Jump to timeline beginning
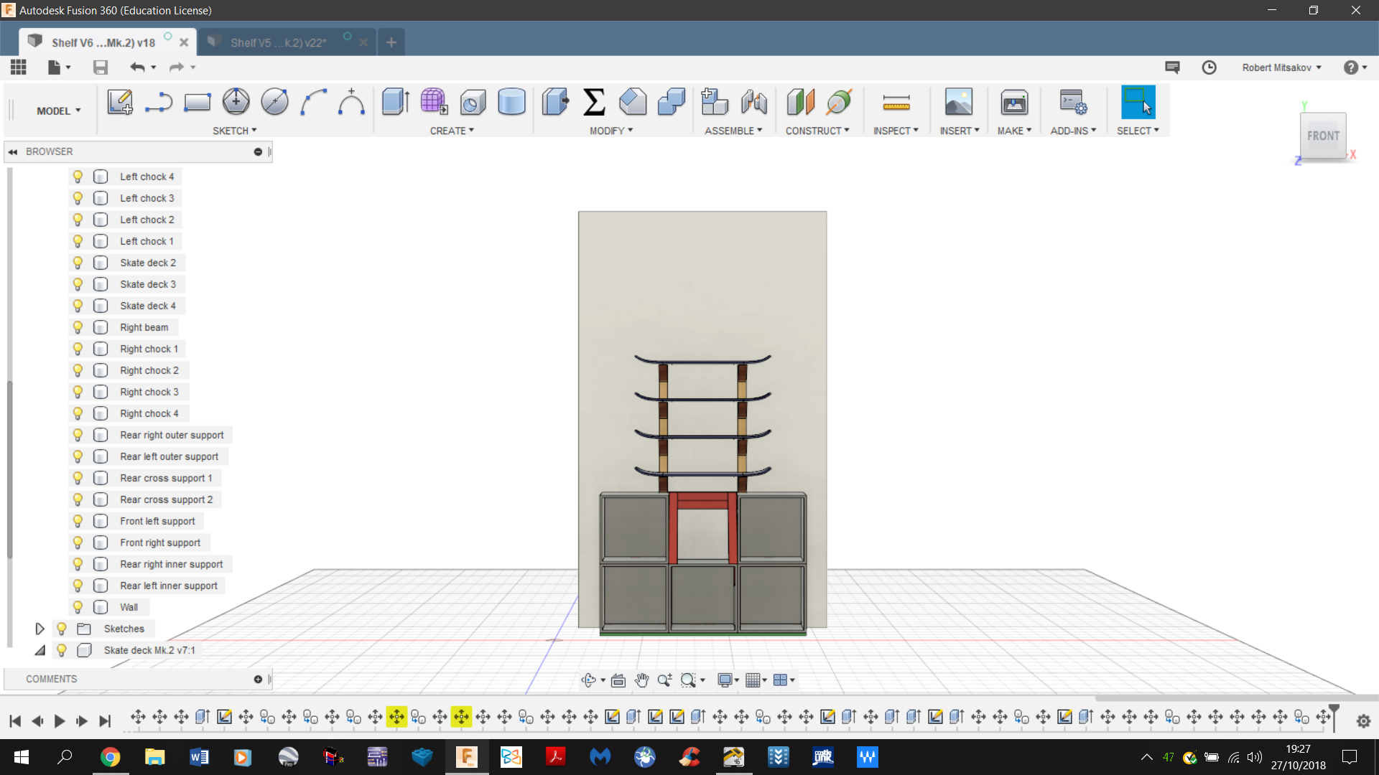 (x=15, y=721)
